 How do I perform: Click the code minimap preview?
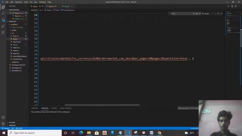click(x=233, y=24)
